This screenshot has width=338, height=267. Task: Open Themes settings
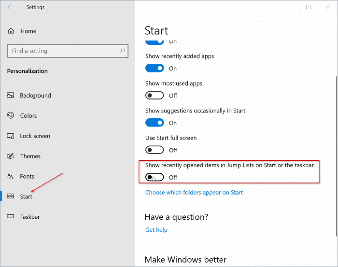[x=30, y=156]
